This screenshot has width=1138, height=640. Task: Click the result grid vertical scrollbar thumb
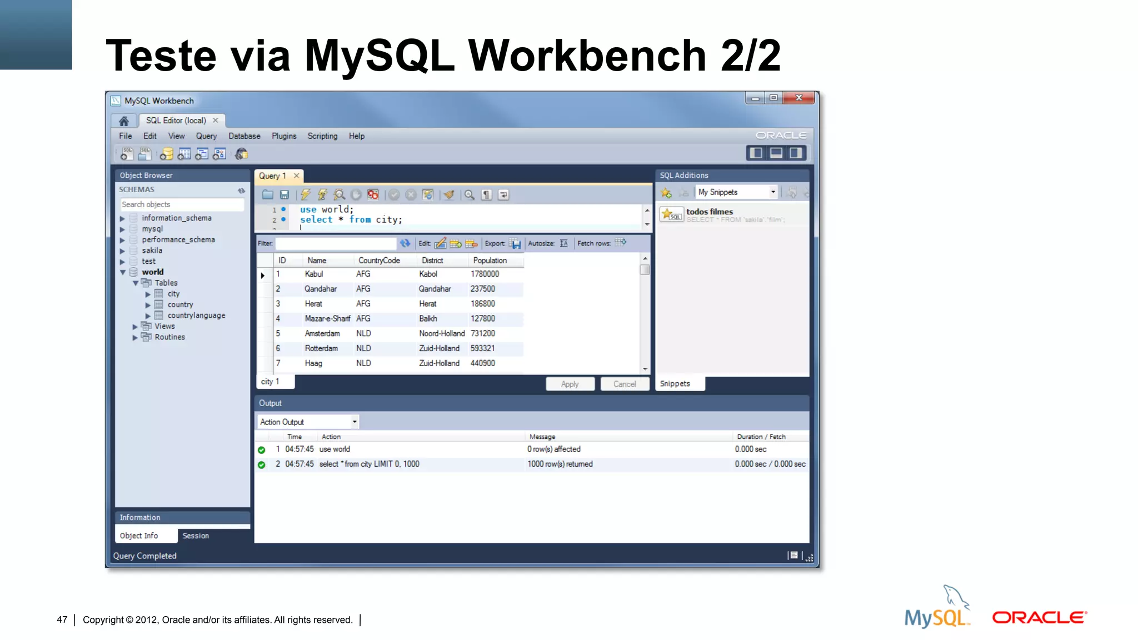tap(645, 270)
